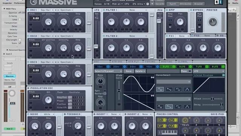
Task: Click Delete button for LFO preset
Action: tap(140, 71)
